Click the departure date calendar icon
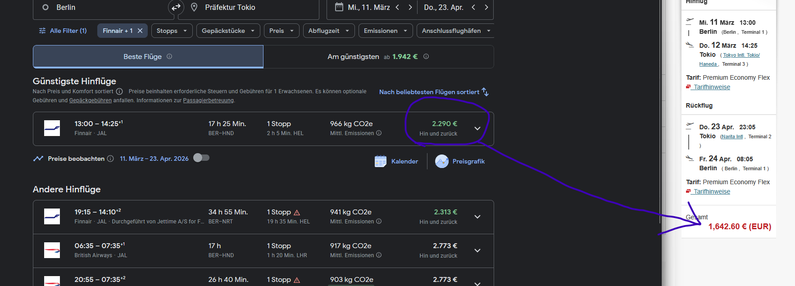 (339, 7)
